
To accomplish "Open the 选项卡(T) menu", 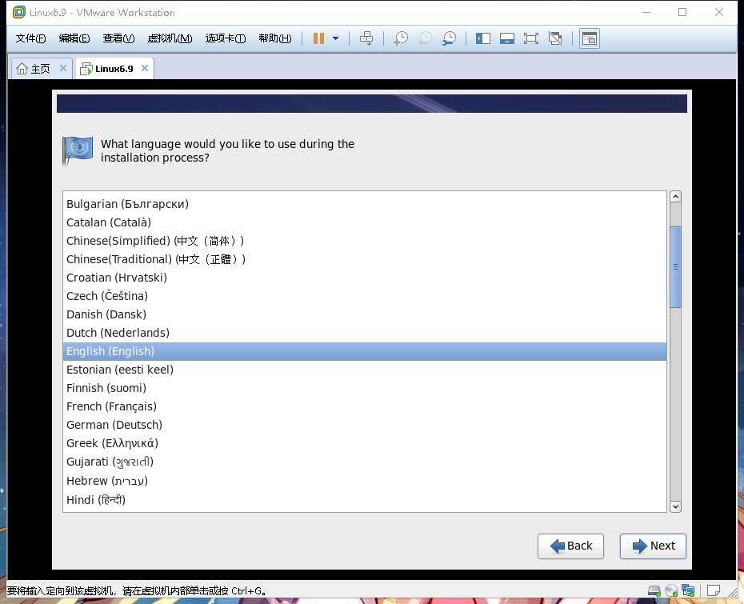I will pos(226,38).
